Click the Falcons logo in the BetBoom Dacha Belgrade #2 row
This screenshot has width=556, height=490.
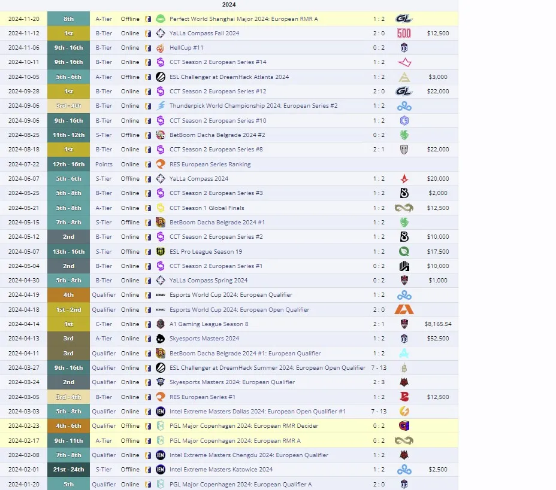pos(404,135)
